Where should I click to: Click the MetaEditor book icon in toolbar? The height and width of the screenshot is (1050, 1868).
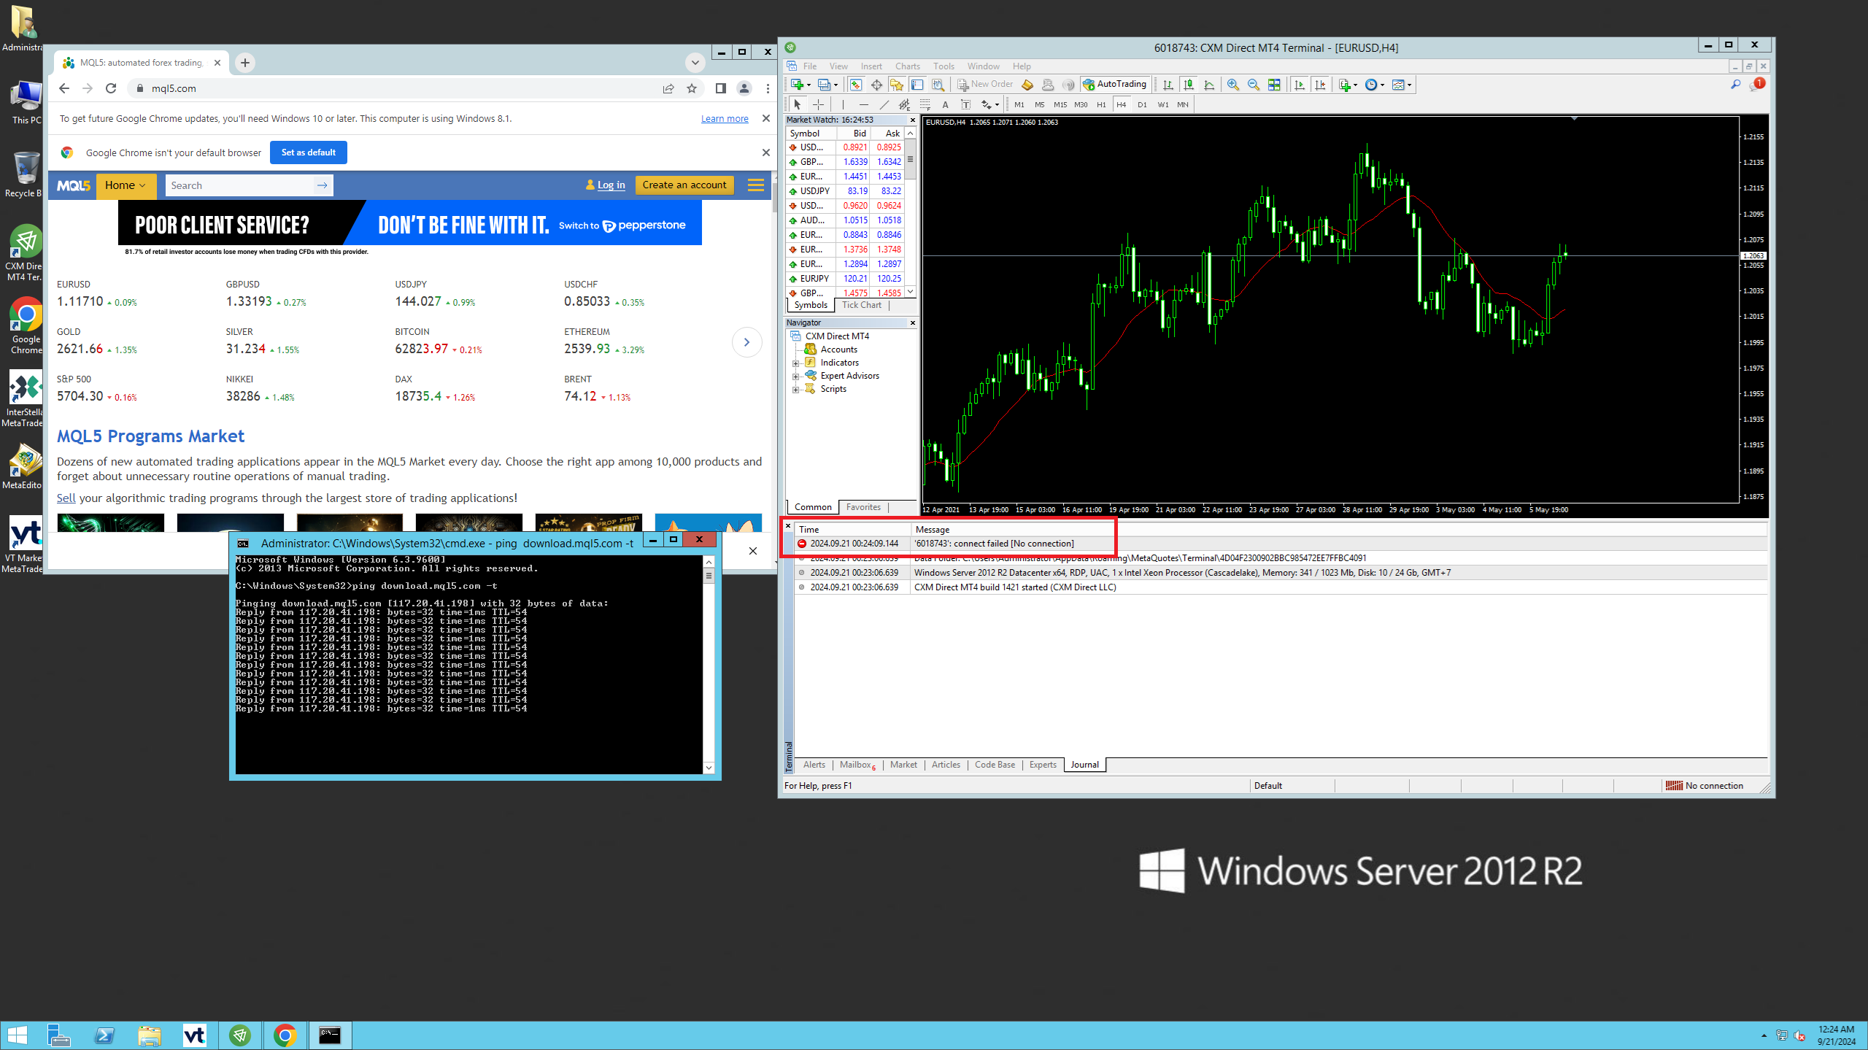tap(1027, 85)
